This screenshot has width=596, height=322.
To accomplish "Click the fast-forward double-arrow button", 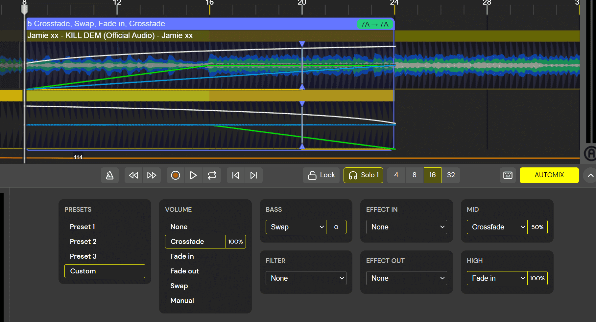I will (x=152, y=175).
